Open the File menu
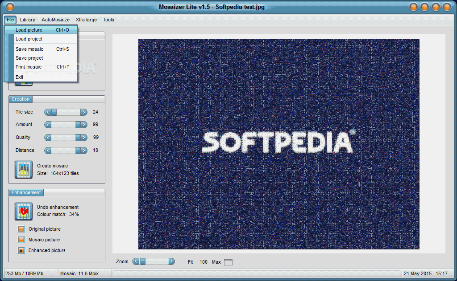 pos(10,20)
